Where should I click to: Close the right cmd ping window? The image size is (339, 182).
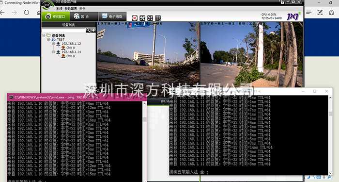pos(326,91)
